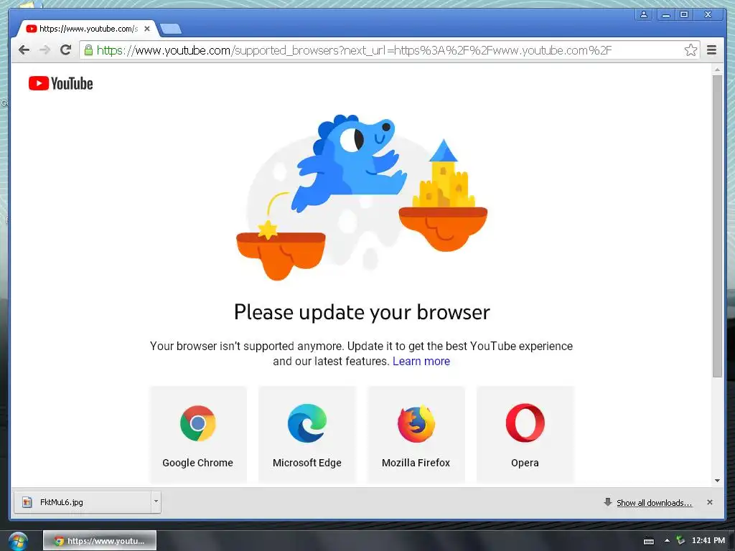Maximize the Chrome window

[x=684, y=14]
